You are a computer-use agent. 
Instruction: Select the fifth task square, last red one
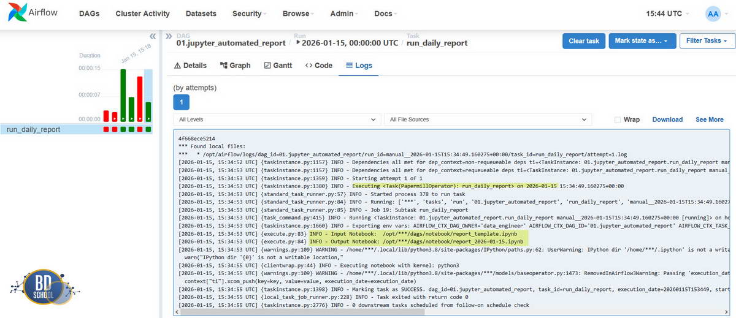[x=139, y=129]
